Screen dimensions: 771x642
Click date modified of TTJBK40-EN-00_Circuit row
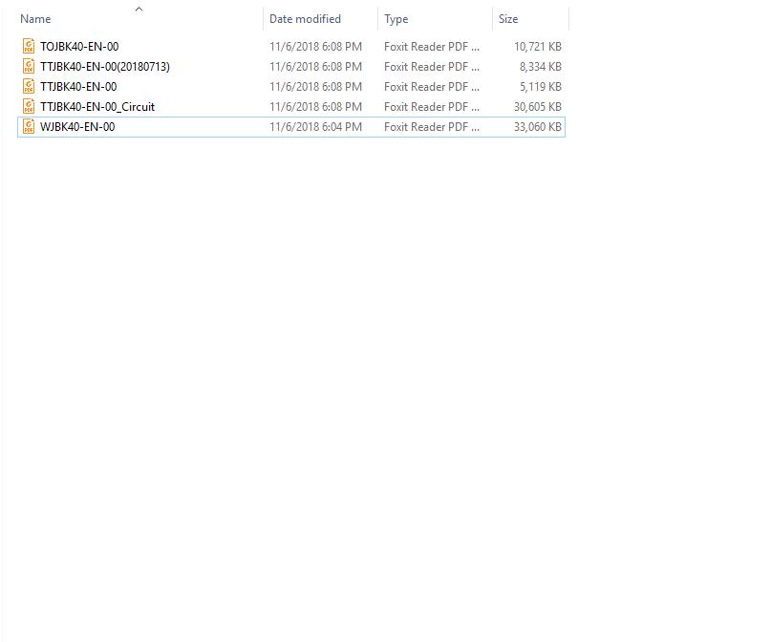(x=315, y=107)
